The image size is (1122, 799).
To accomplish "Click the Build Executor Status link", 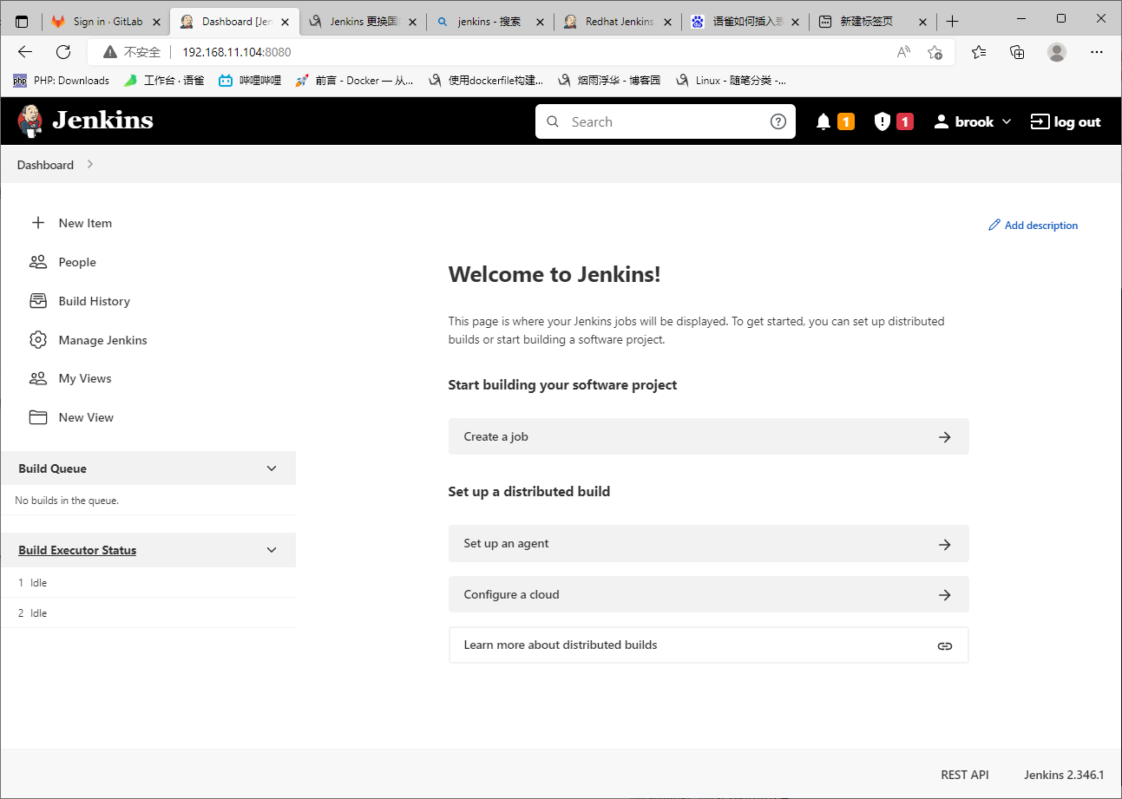I will pyautogui.click(x=77, y=550).
